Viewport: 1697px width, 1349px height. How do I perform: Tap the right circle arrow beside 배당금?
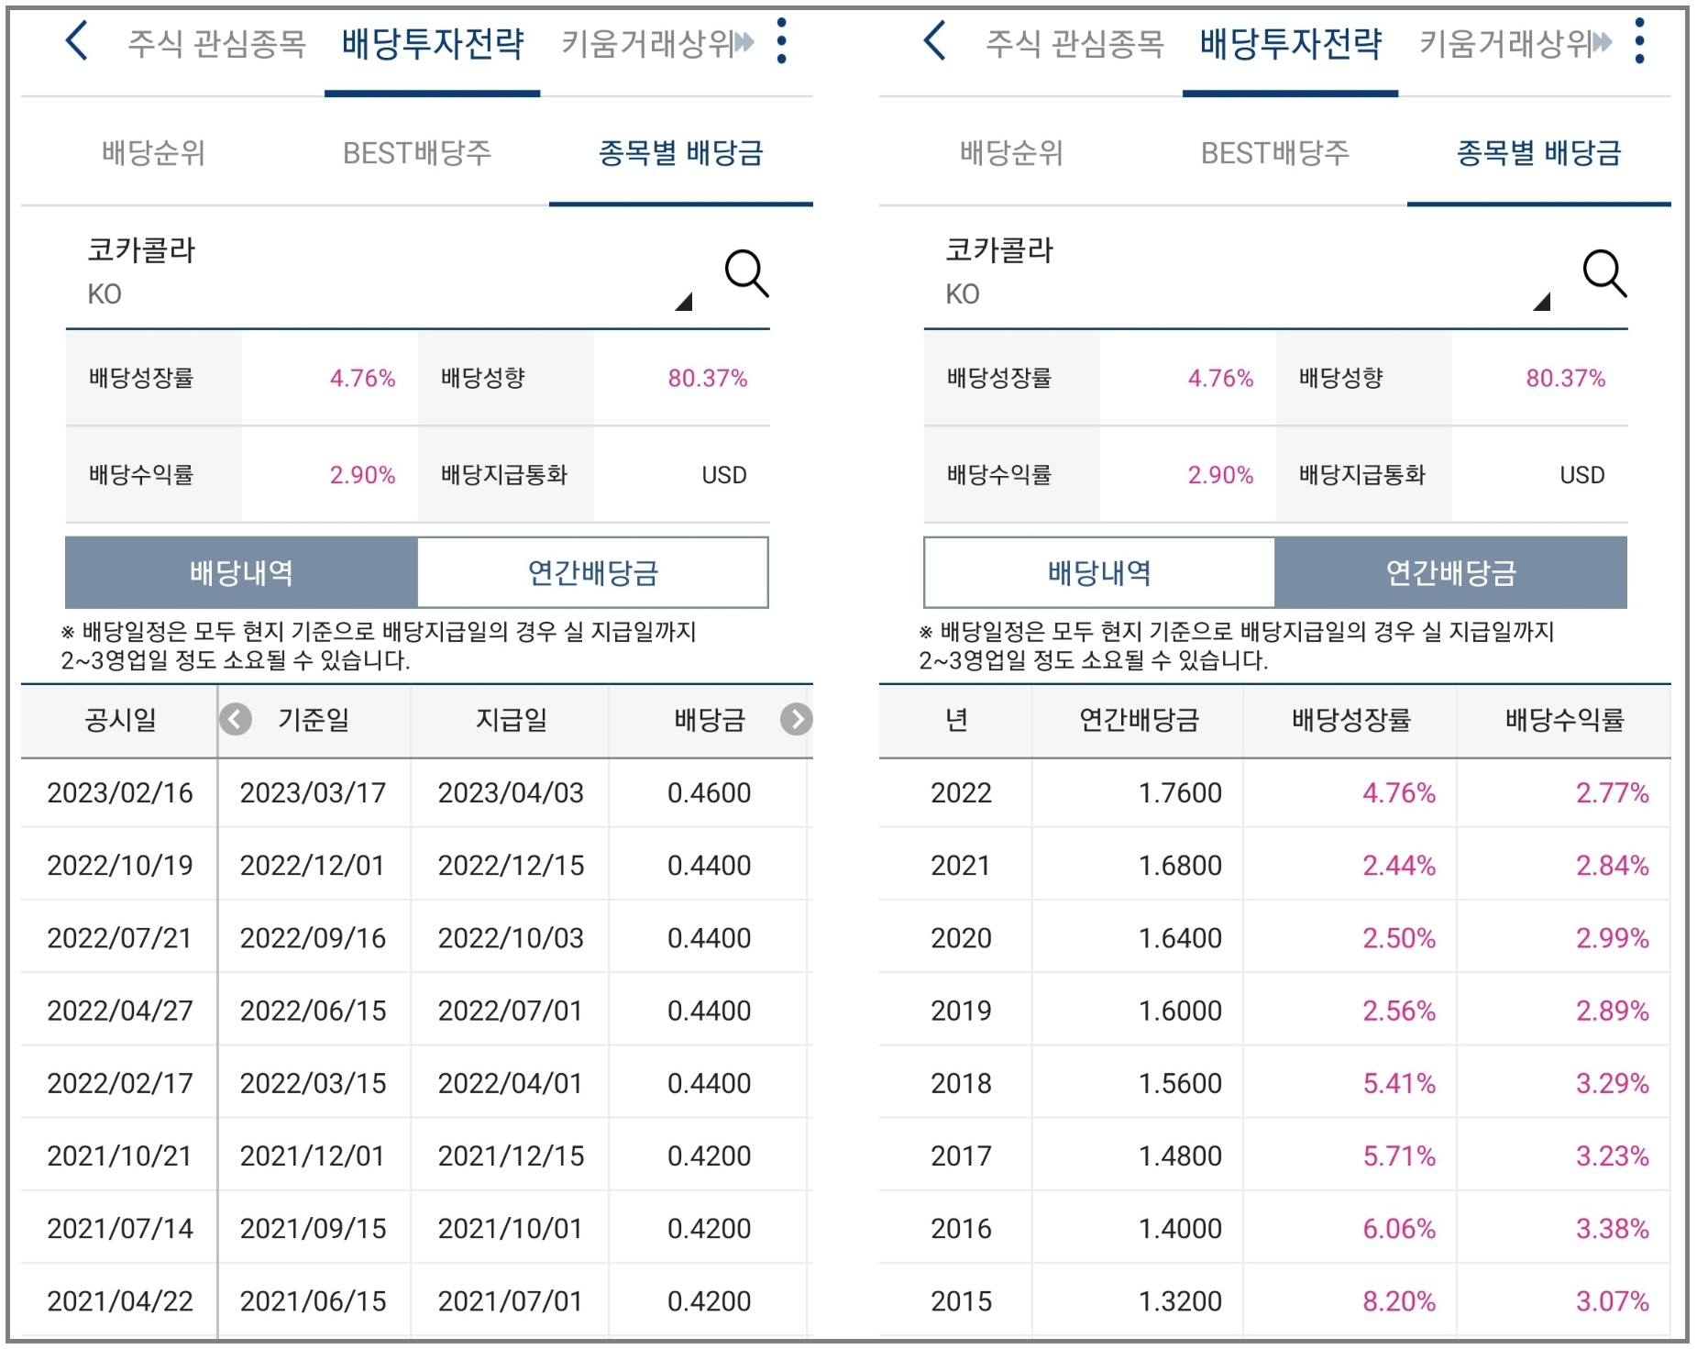[796, 720]
